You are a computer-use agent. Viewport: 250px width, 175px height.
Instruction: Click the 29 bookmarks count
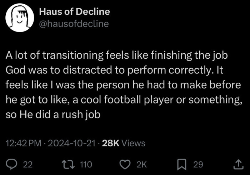click(198, 165)
